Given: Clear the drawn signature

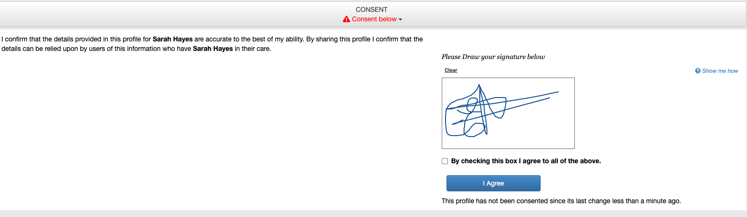Looking at the screenshot, I should click(x=451, y=70).
